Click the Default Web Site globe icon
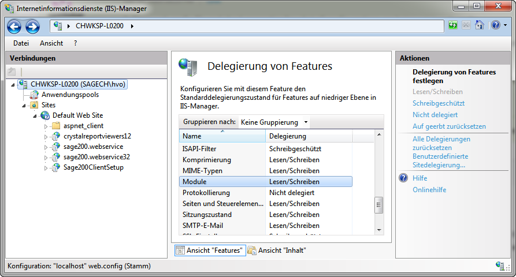 [x=45, y=115]
